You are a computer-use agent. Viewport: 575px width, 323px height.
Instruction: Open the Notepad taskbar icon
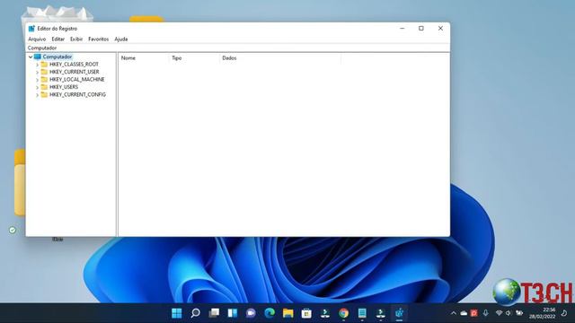click(x=362, y=313)
